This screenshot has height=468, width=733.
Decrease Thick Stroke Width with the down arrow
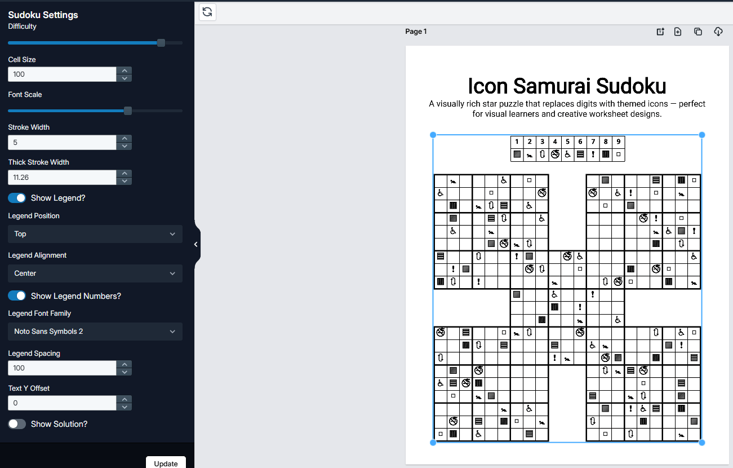click(124, 180)
